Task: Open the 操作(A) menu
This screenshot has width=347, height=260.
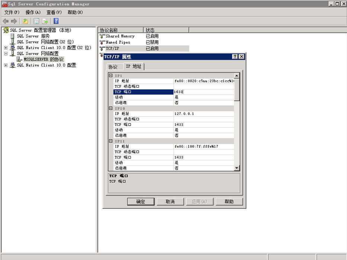Action: pyautogui.click(x=33, y=12)
